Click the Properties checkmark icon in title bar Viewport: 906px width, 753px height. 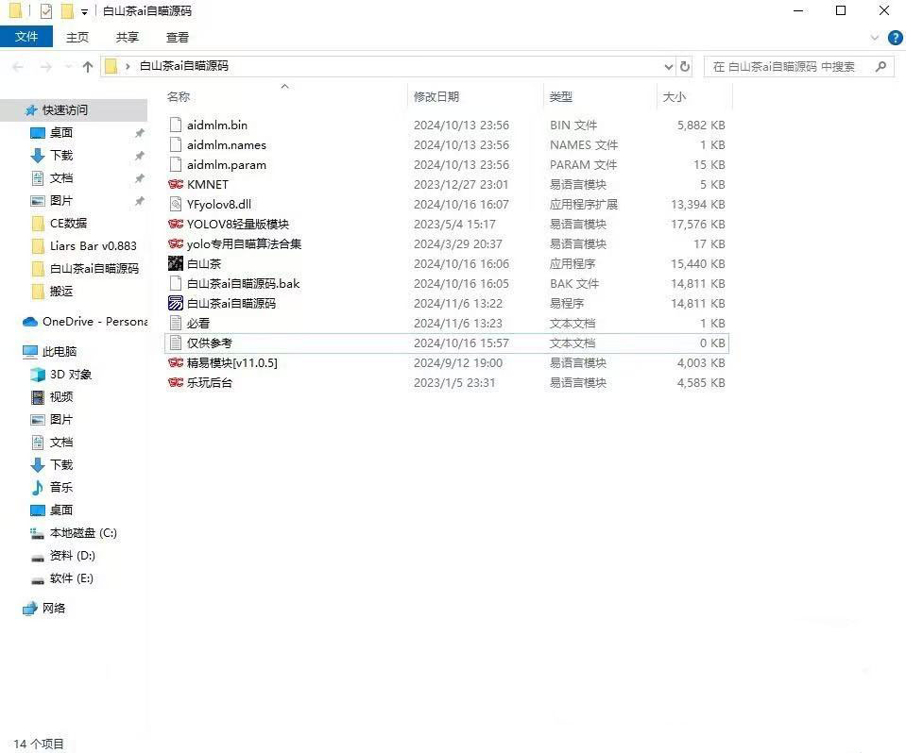[x=46, y=11]
